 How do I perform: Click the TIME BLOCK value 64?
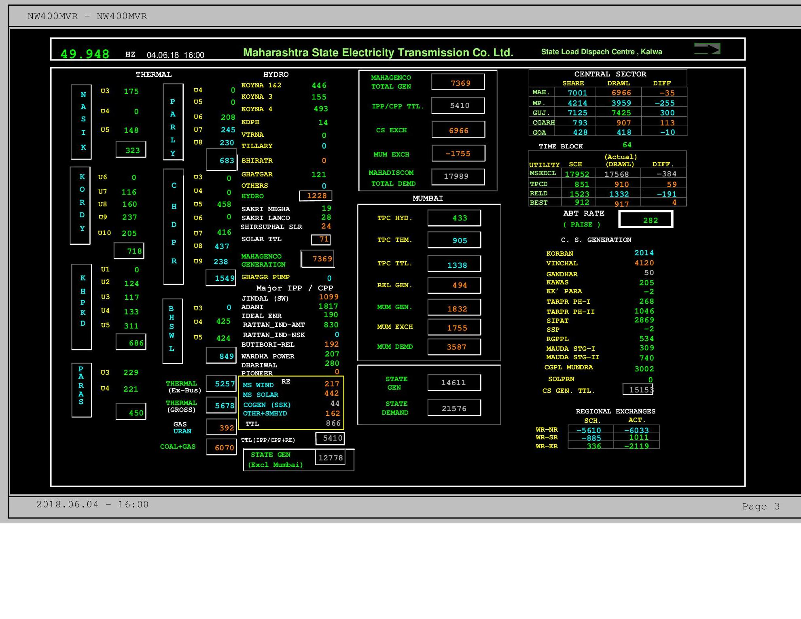click(627, 145)
